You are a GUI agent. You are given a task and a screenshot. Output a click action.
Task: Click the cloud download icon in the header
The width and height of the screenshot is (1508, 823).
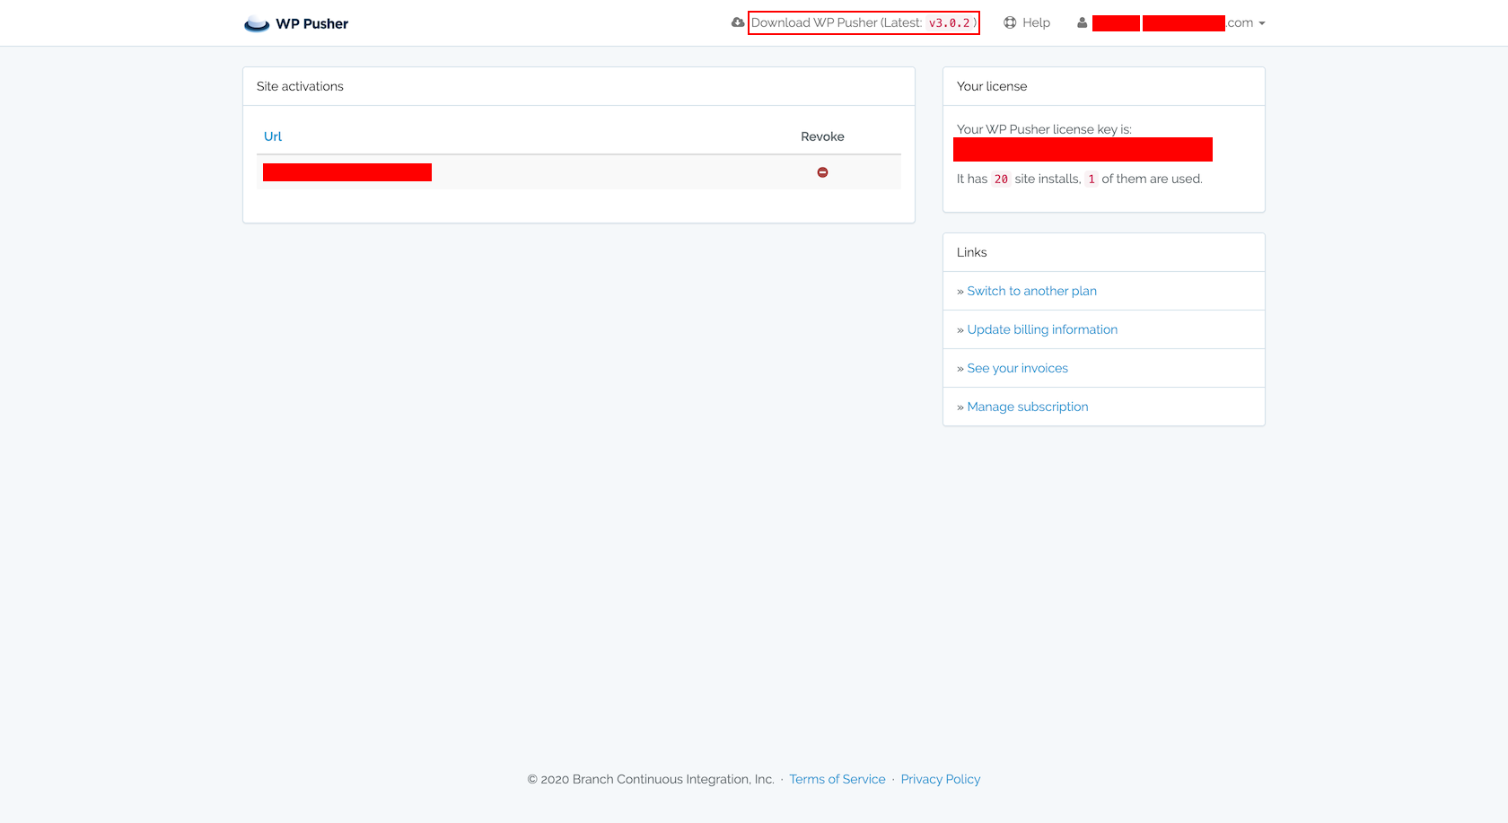click(x=737, y=22)
